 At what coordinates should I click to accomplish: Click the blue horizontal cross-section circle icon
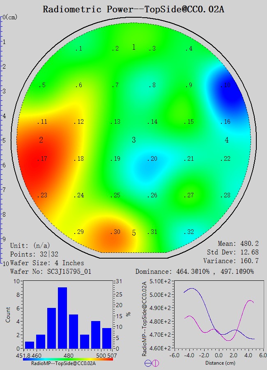tap(148, 363)
